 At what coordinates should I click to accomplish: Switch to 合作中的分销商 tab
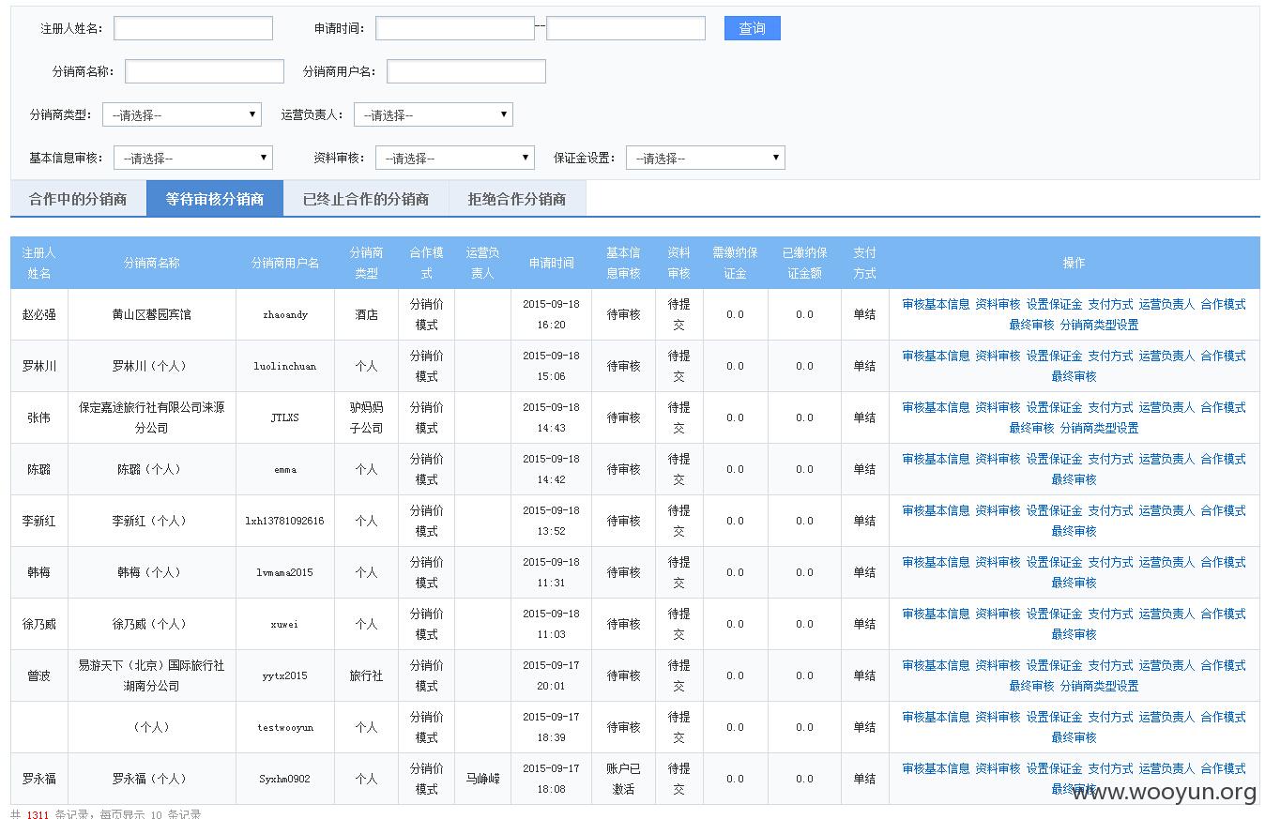pos(78,199)
